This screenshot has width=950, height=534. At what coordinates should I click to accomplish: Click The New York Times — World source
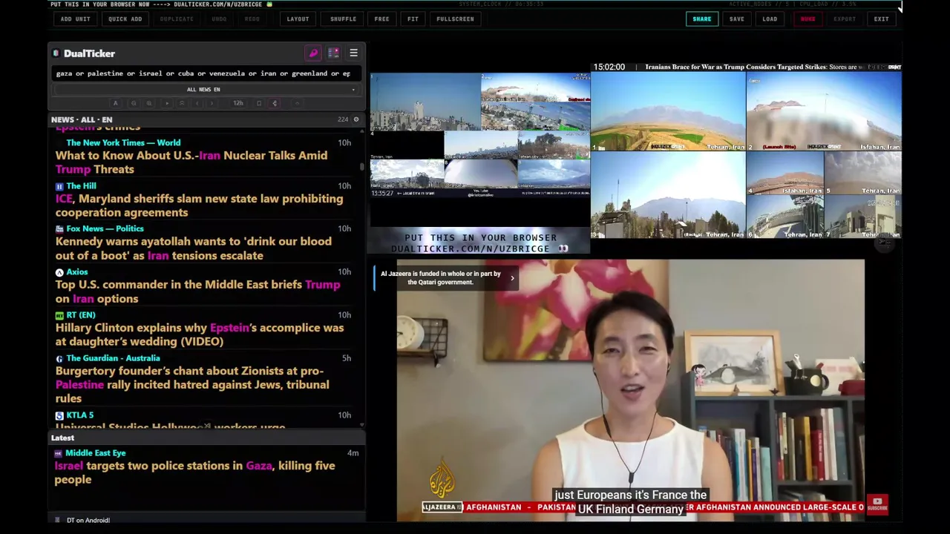coord(123,142)
